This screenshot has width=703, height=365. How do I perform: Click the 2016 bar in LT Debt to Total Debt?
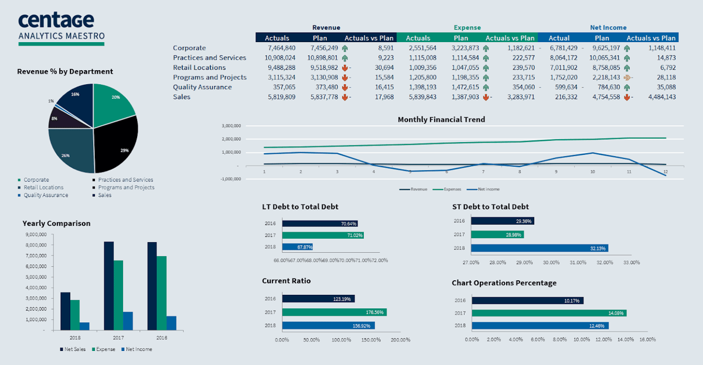(x=319, y=223)
